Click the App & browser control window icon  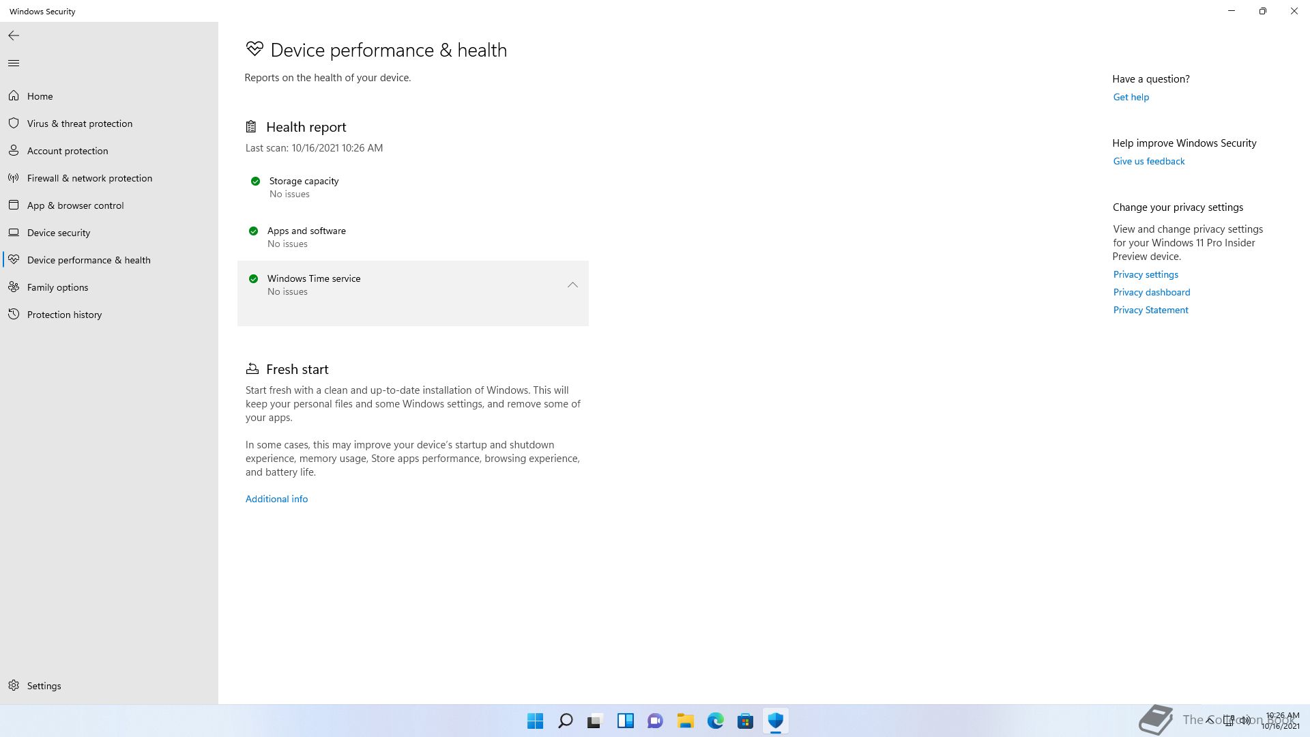(14, 205)
